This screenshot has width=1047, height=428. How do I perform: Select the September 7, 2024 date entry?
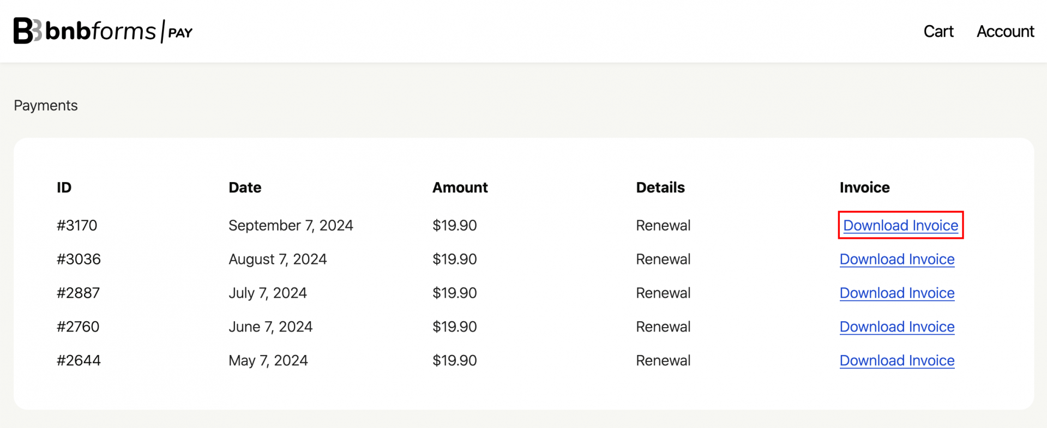pos(291,225)
